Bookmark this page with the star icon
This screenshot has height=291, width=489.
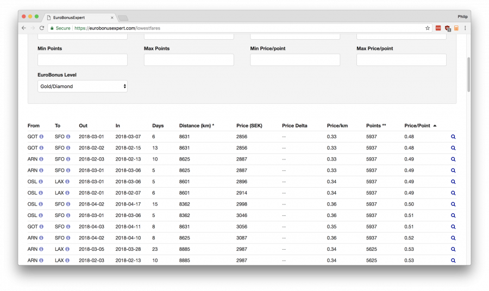(x=428, y=28)
